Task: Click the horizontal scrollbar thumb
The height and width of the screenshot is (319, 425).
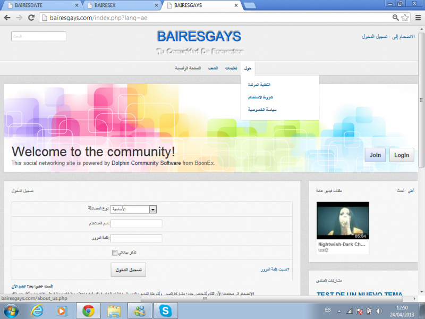Action: (x=271, y=299)
